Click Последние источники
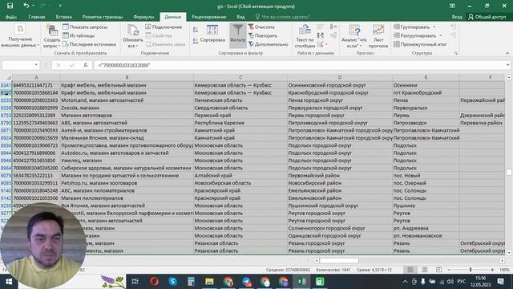Screen dimensions: 513x289 point(89,44)
